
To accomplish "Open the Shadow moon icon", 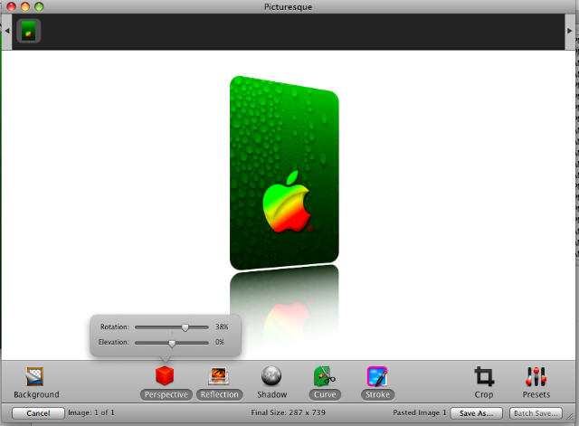I will pos(271,376).
